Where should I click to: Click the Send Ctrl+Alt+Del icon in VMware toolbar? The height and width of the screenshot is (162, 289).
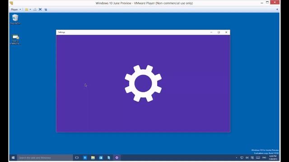click(x=35, y=9)
